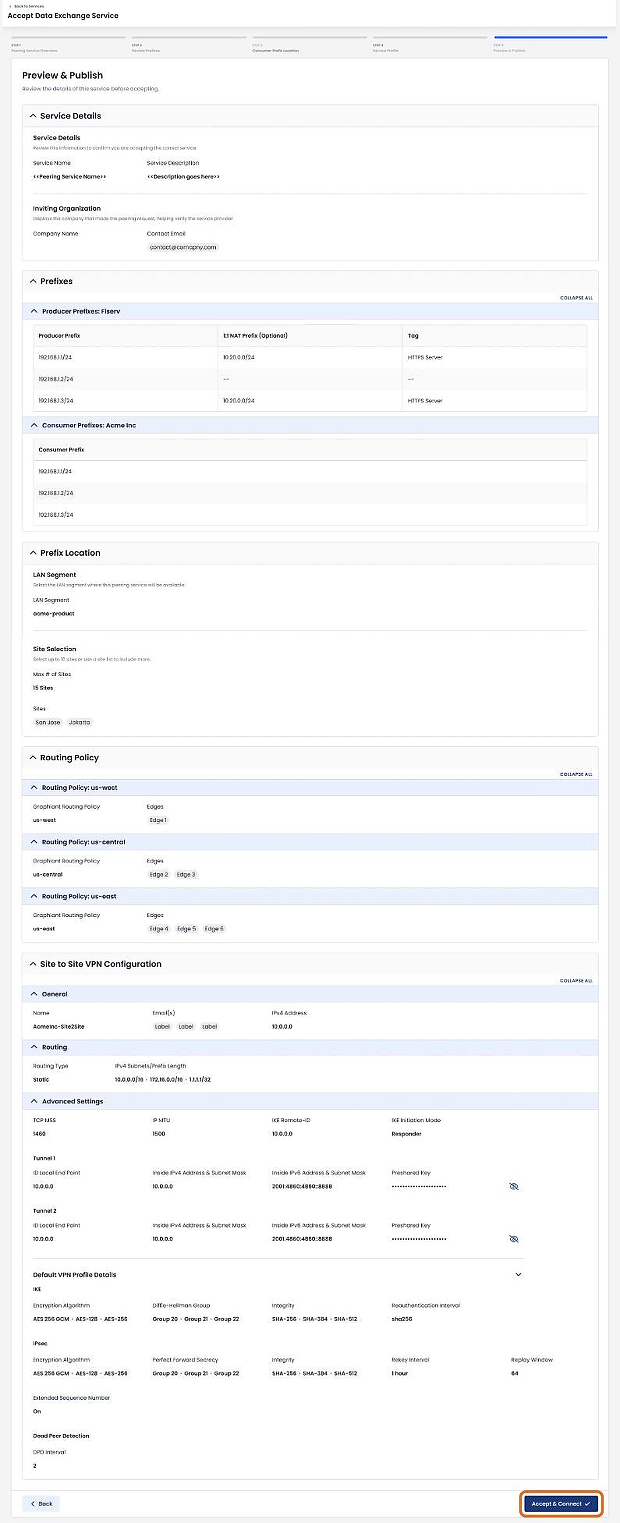Select Step 5 Preview & Publish
The image size is (620, 1523).
(x=550, y=44)
